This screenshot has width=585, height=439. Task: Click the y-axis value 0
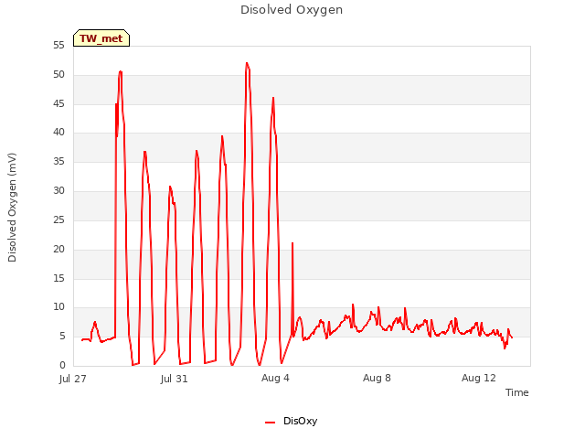[x=62, y=365]
